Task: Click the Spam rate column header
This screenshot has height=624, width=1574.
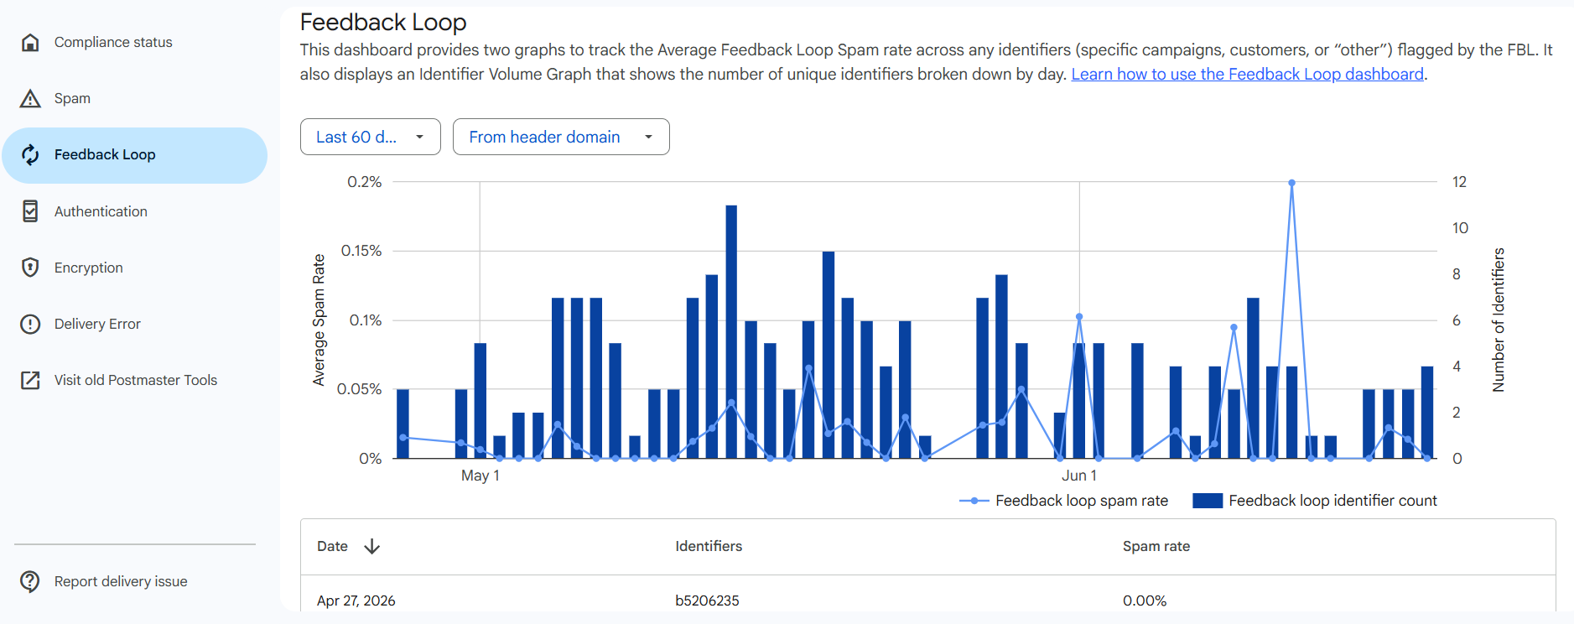Action: tap(1156, 546)
